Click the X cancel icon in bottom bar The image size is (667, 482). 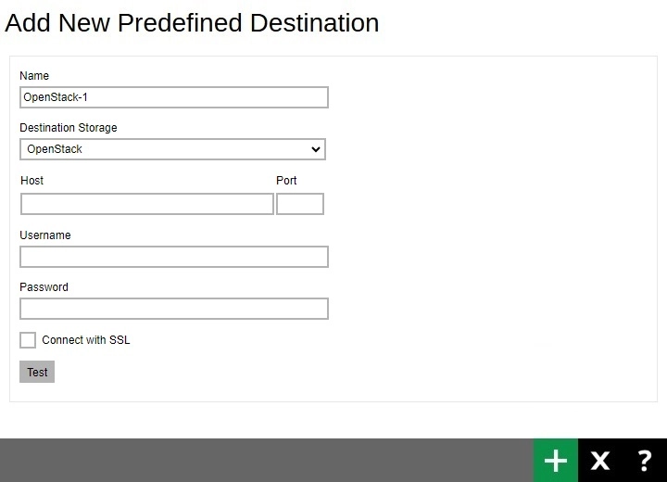pyautogui.click(x=600, y=461)
